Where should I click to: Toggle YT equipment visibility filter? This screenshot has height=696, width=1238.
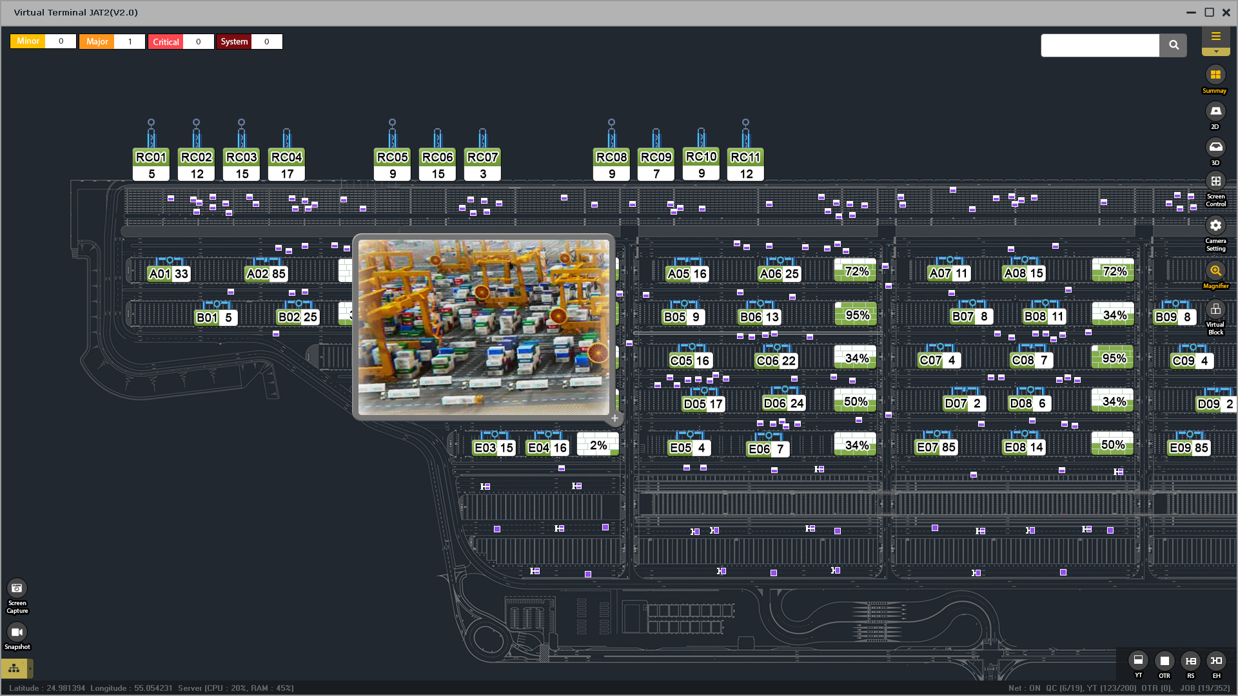(1138, 661)
